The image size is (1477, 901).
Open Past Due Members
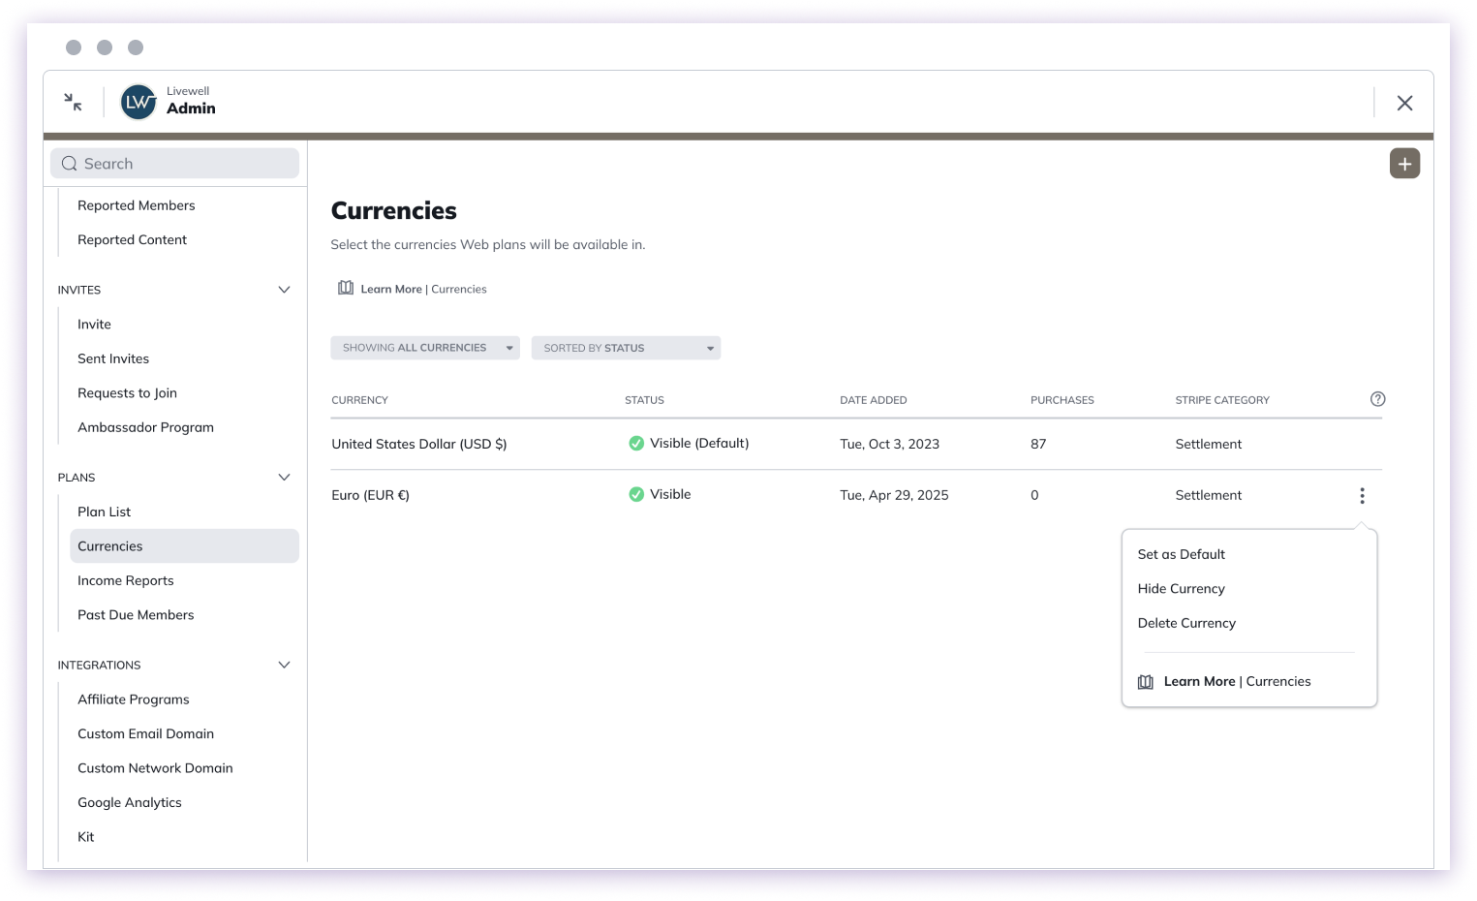[136, 615]
